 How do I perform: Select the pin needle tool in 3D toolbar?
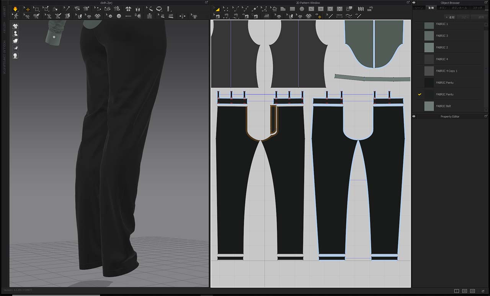tap(67, 9)
